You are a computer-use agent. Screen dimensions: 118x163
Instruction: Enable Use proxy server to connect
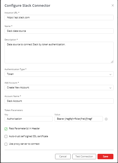[6, 144]
